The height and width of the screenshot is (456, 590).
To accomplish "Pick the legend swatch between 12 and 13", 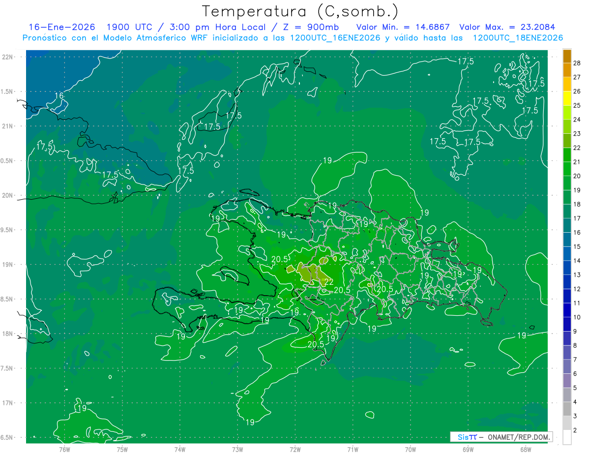I will coord(567,282).
